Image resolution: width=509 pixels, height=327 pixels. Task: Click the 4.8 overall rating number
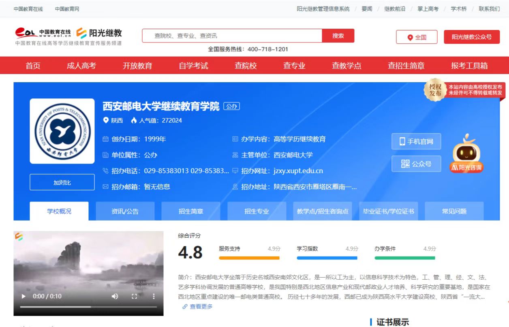coord(190,253)
